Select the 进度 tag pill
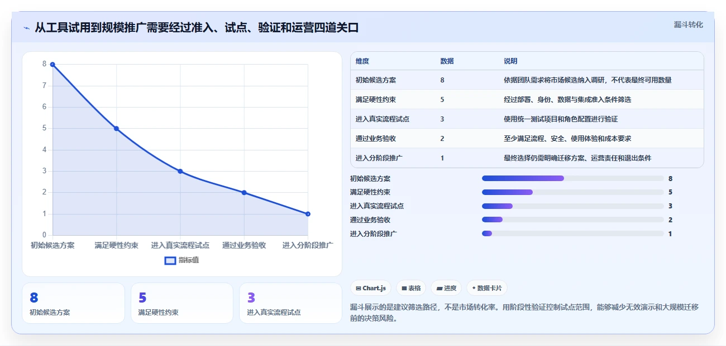726x346 pixels. pos(446,288)
